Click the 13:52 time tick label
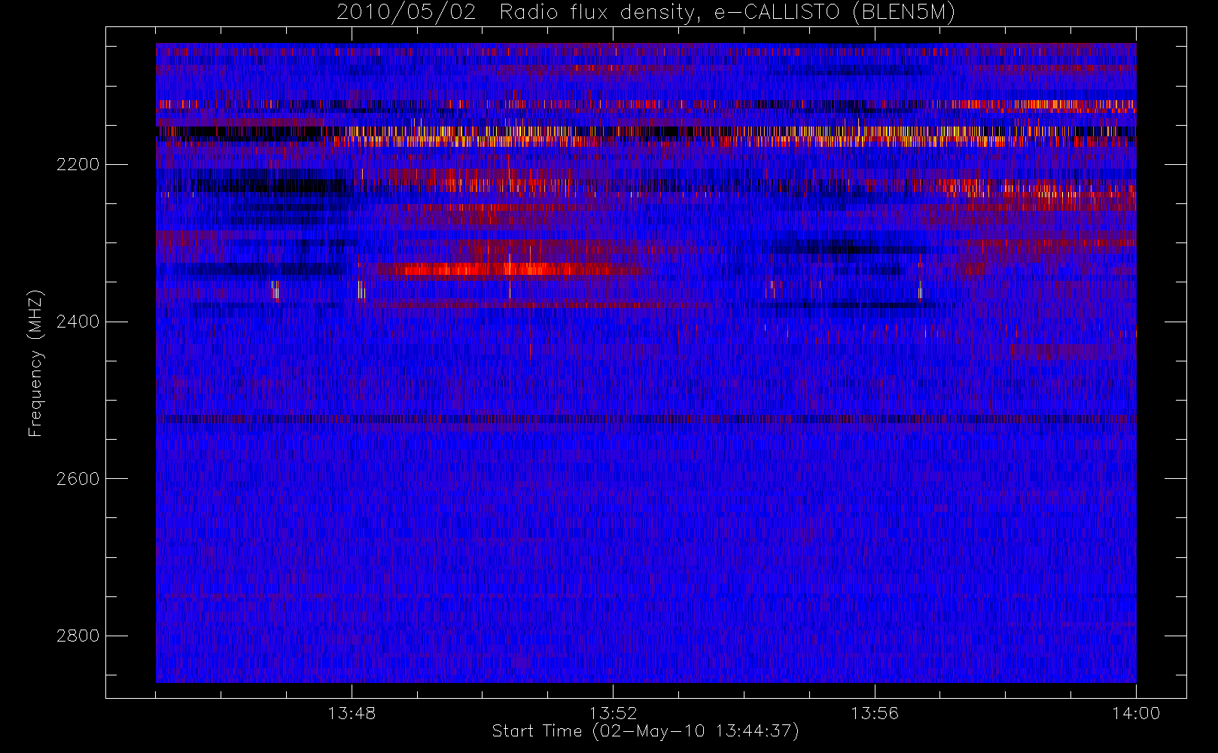This screenshot has width=1218, height=753. [613, 713]
